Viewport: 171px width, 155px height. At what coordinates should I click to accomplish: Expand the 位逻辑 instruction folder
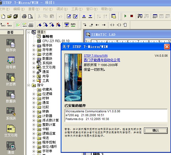(34, 94)
